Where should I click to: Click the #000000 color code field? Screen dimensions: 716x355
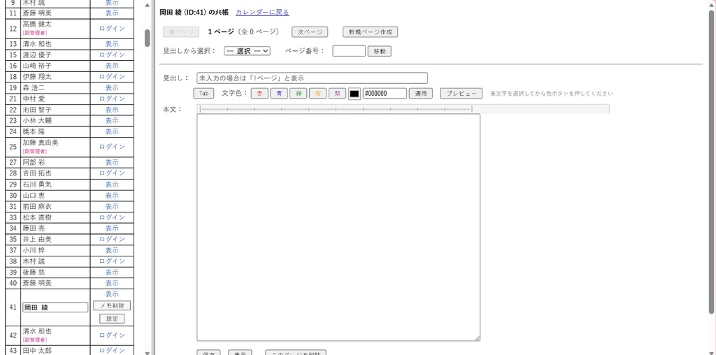(385, 94)
